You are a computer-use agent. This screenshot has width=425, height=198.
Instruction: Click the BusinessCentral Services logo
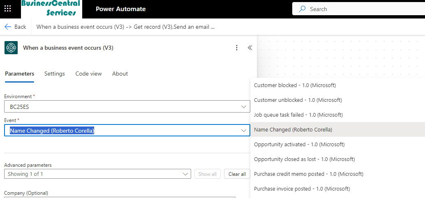tap(51, 9)
